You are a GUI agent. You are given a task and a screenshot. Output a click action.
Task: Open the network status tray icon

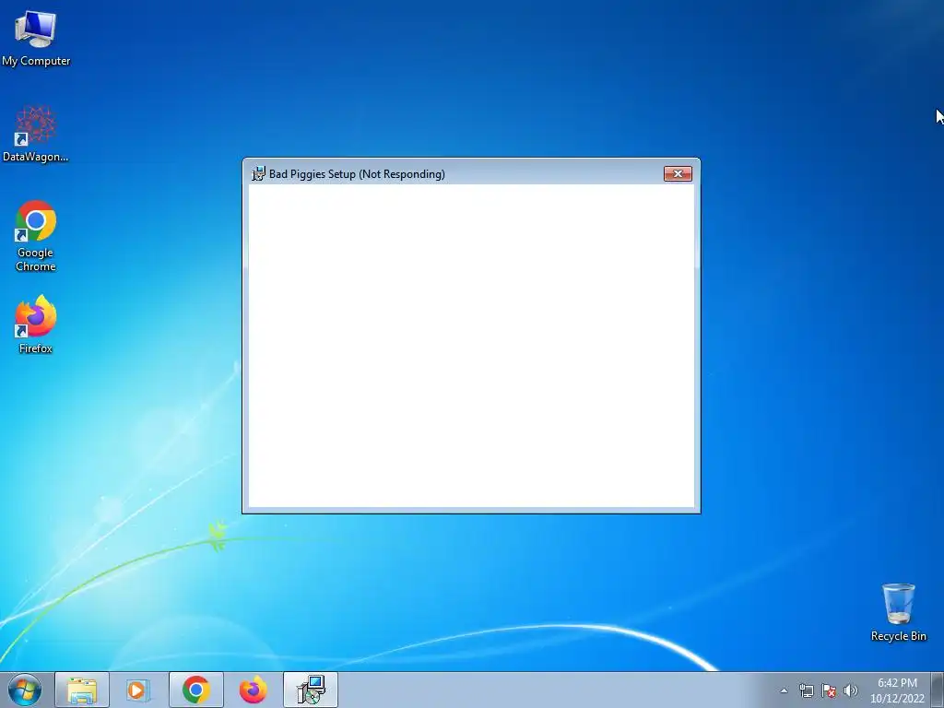point(806,690)
